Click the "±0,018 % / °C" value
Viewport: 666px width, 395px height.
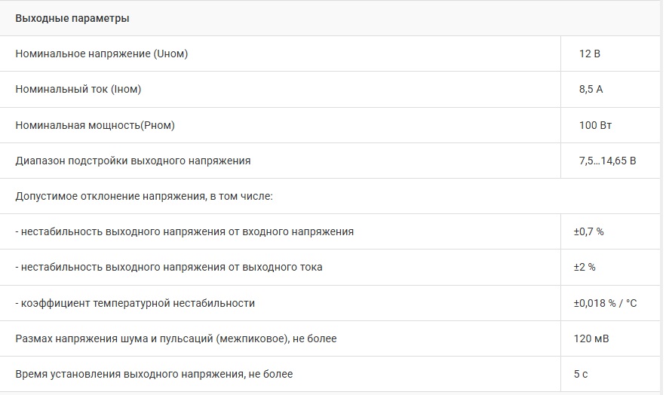click(x=605, y=303)
